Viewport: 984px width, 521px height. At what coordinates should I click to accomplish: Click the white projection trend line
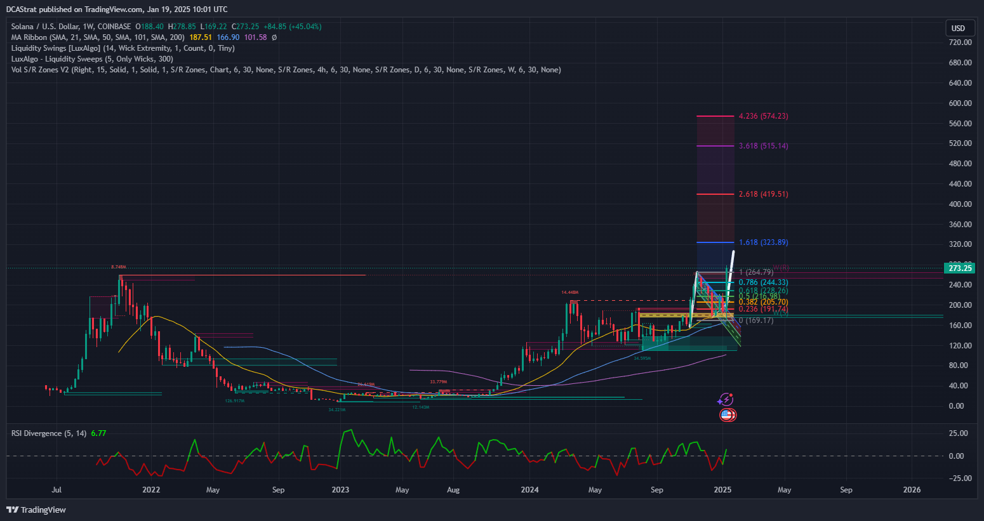[729, 278]
